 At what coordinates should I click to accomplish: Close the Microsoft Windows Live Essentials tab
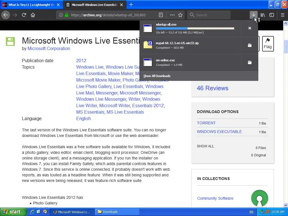coord(121,5)
